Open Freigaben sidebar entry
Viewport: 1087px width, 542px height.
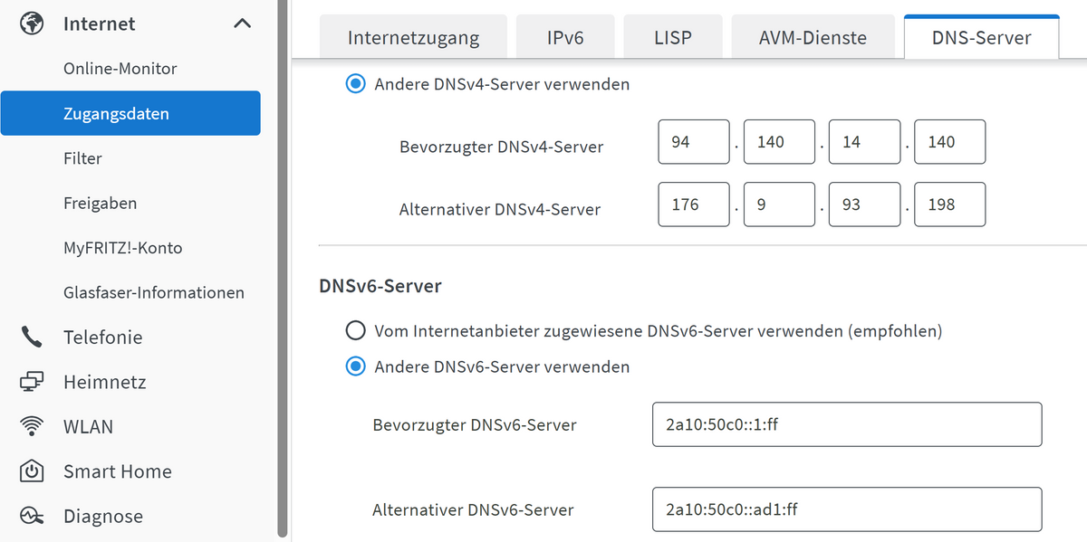[x=101, y=204]
